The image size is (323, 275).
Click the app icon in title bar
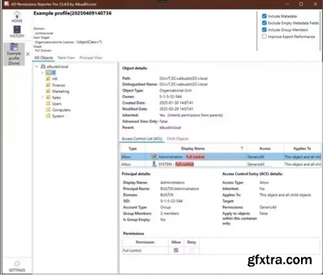tap(6, 4)
